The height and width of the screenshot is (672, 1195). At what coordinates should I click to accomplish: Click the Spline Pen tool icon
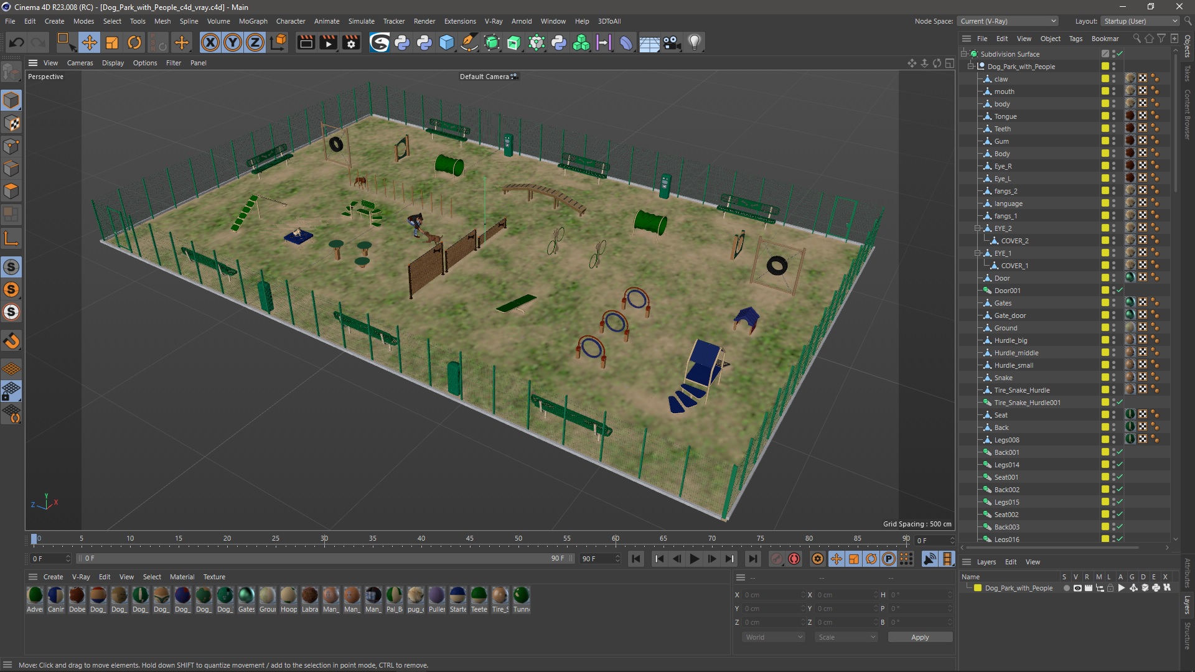pyautogui.click(x=469, y=42)
